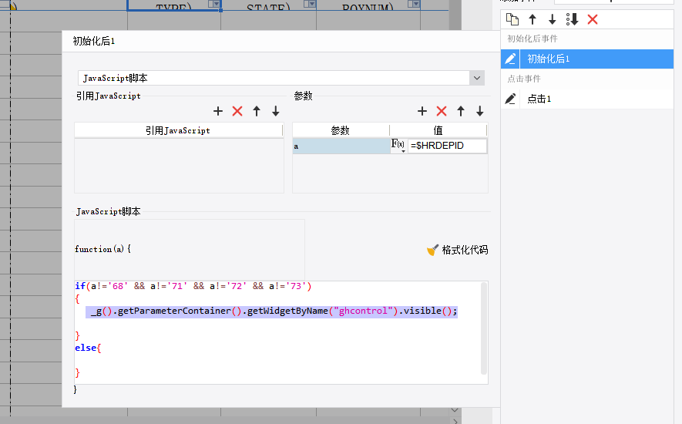Edit 点击1 event via its pencil icon

510,99
